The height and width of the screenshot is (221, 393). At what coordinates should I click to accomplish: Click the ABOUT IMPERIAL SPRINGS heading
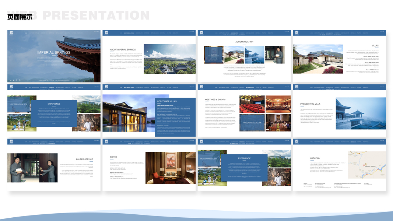tap(123, 50)
